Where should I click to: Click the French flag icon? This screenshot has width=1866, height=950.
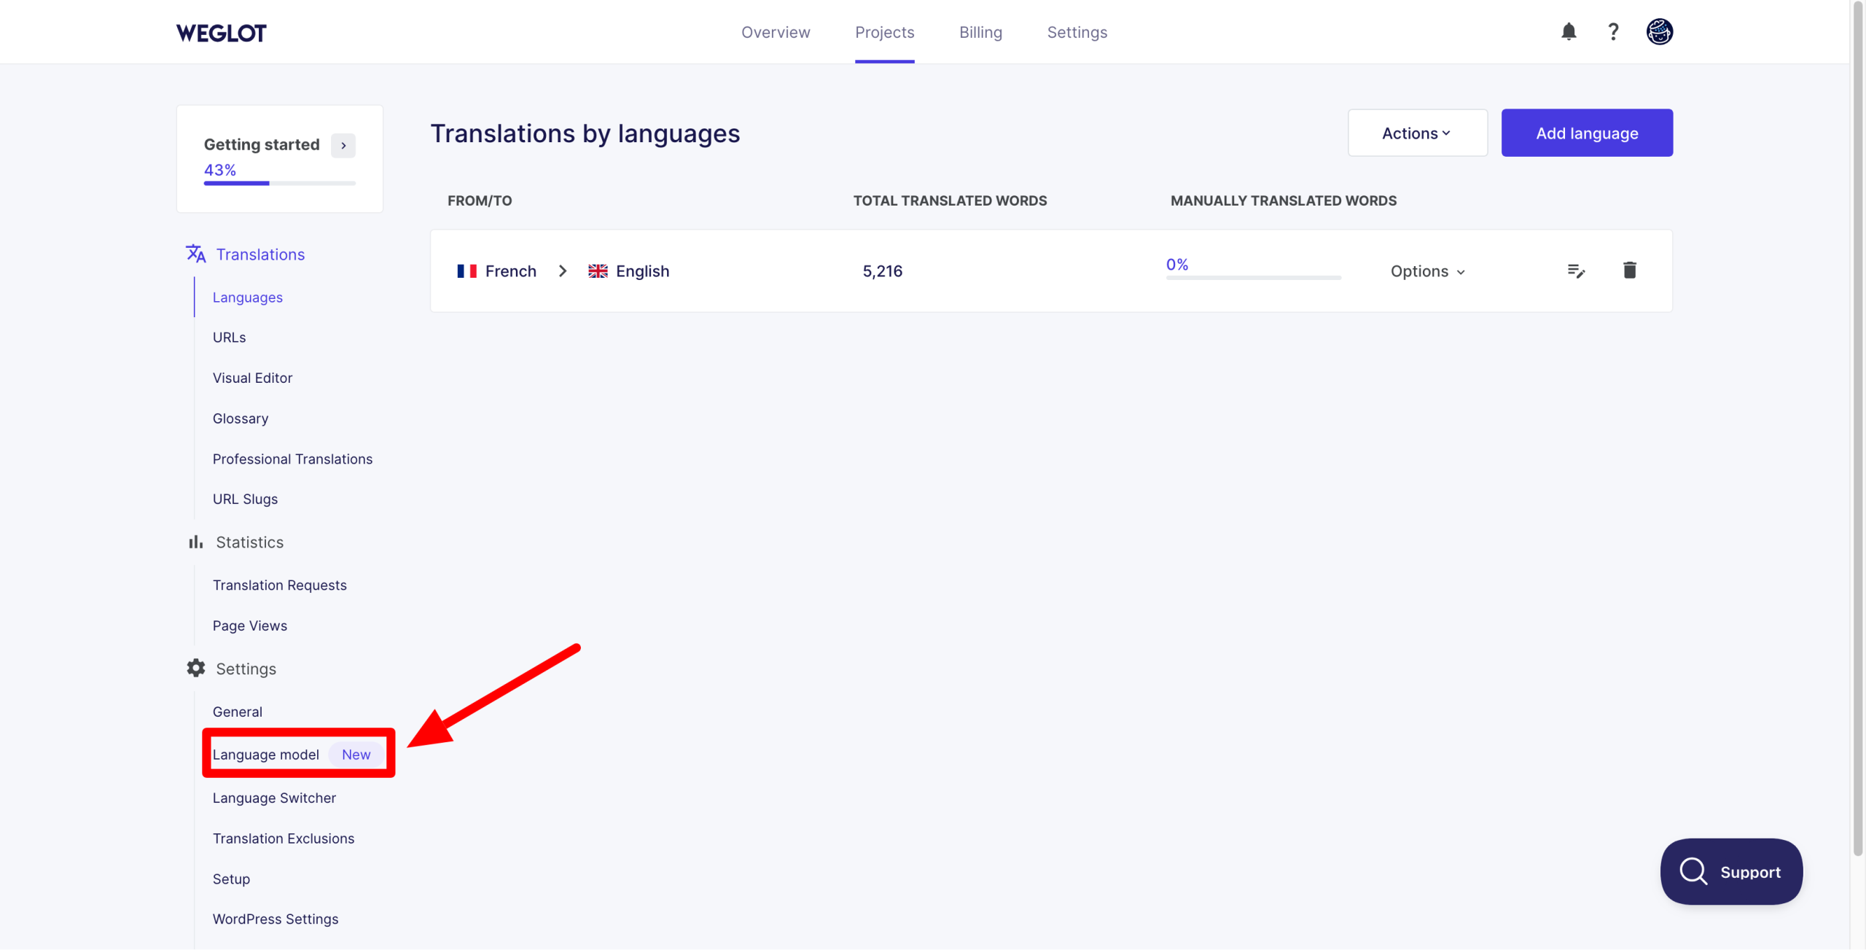tap(467, 270)
